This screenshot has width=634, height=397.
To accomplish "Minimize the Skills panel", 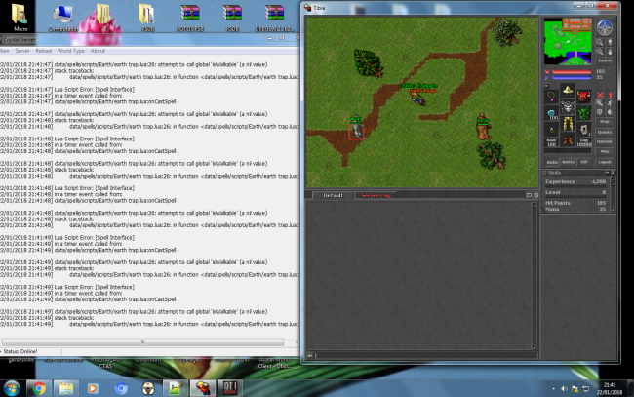I will pos(608,173).
